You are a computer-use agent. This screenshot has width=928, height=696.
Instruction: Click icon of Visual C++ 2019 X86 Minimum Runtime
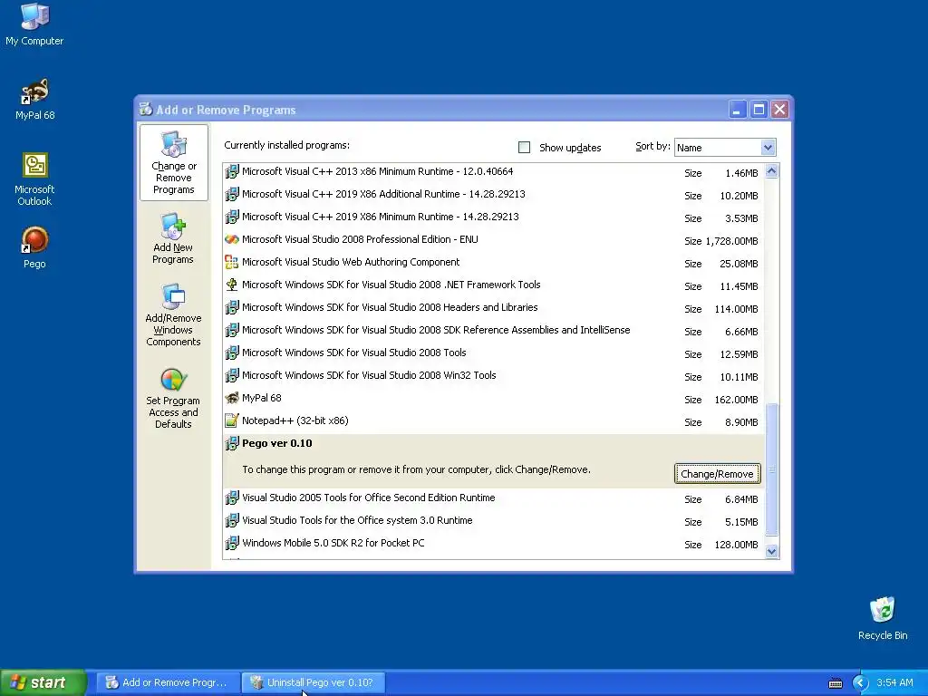(x=232, y=217)
